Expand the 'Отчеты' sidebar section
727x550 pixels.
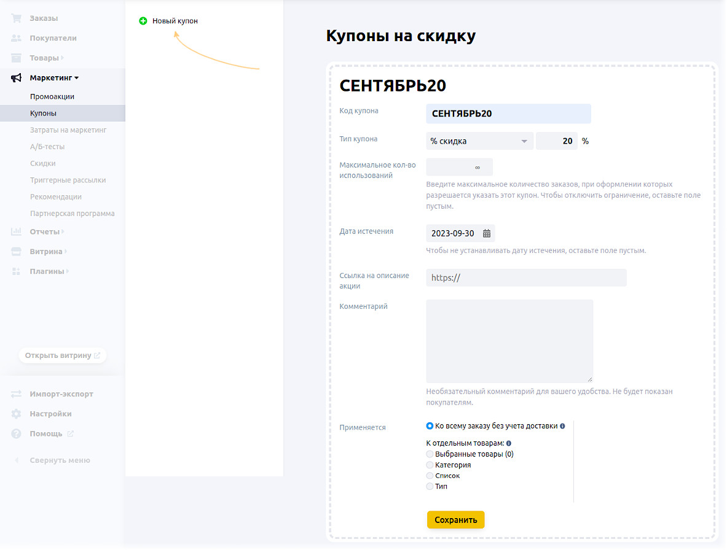(45, 232)
